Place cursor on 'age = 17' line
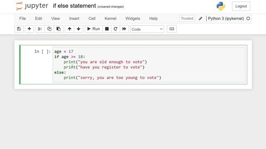This screenshot has height=149, width=266. pyautogui.click(x=64, y=51)
